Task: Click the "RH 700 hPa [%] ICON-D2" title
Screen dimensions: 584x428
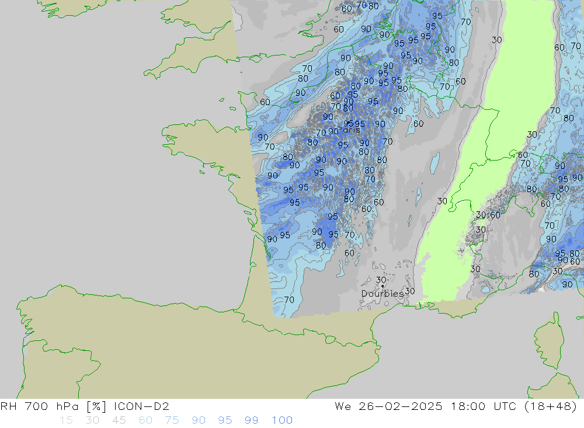Action: point(85,406)
